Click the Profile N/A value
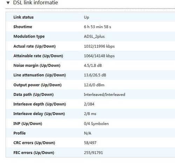This screenshot has width=175, height=167. click(x=87, y=133)
